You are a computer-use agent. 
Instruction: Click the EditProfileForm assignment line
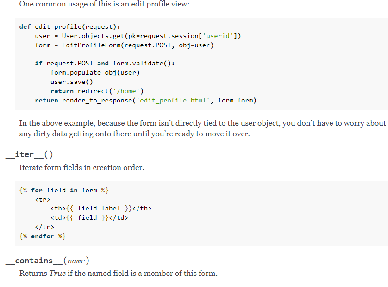tap(124, 45)
